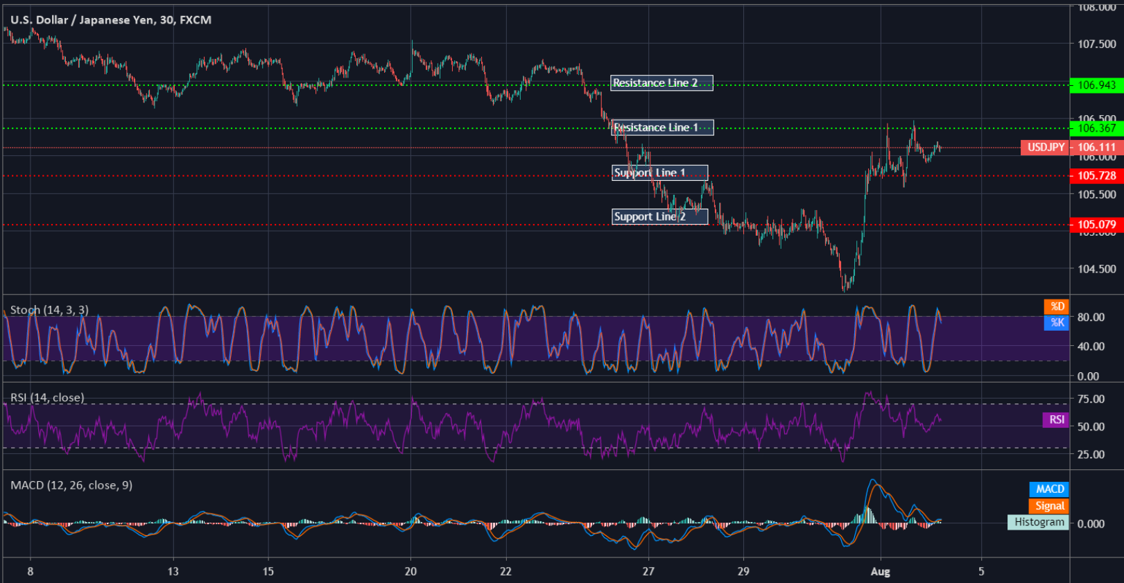Click the date label 29 on time axis

pyautogui.click(x=743, y=572)
